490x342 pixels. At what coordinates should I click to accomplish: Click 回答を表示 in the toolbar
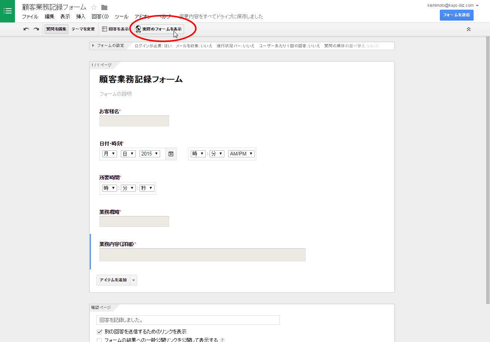(116, 29)
